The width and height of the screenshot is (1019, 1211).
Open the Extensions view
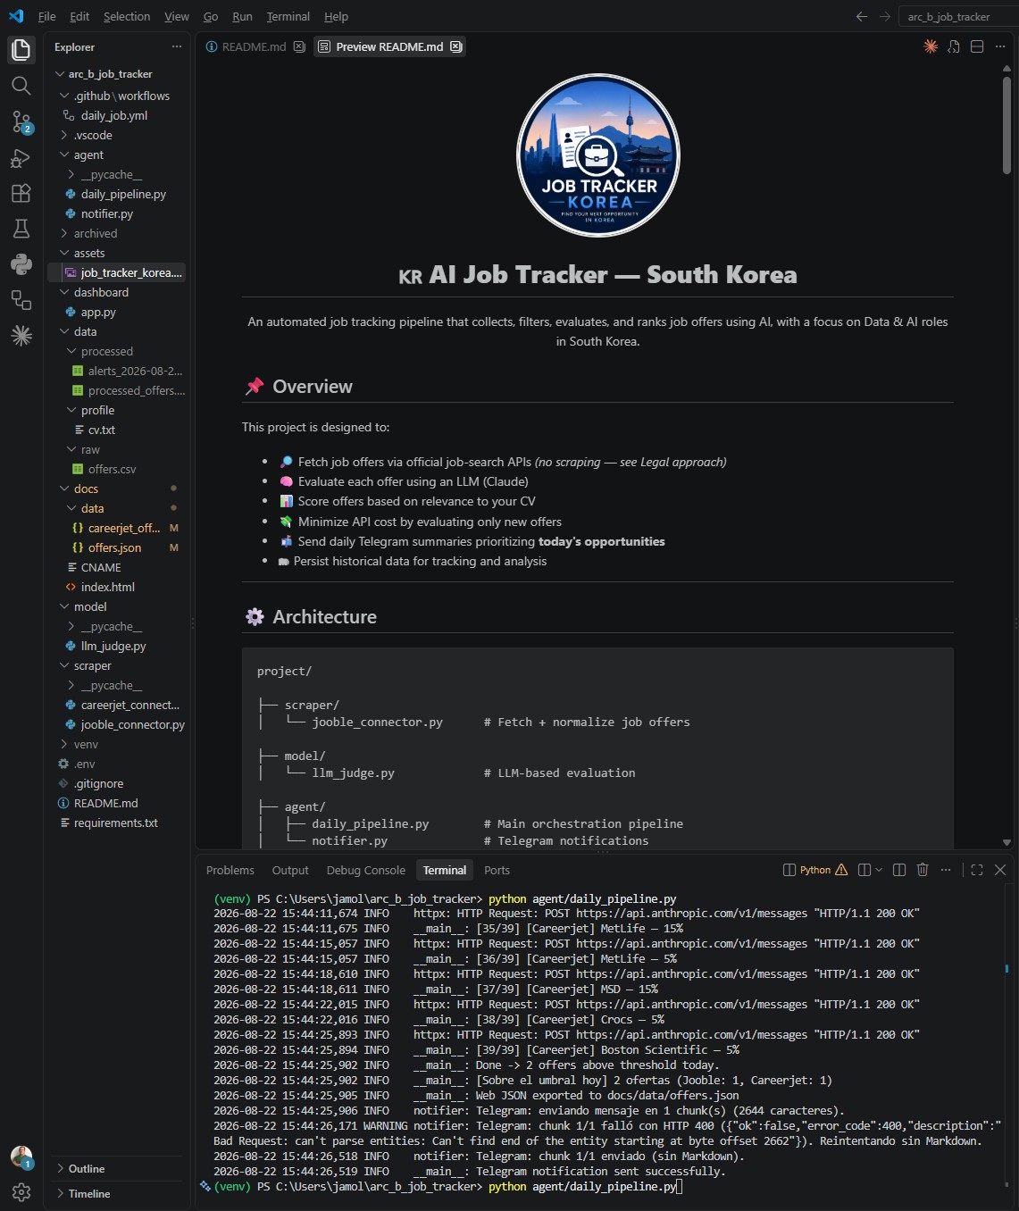point(21,193)
